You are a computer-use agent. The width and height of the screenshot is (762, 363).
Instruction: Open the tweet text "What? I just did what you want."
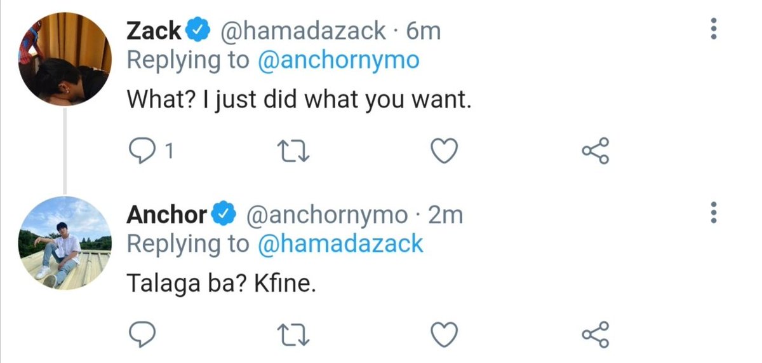[298, 99]
